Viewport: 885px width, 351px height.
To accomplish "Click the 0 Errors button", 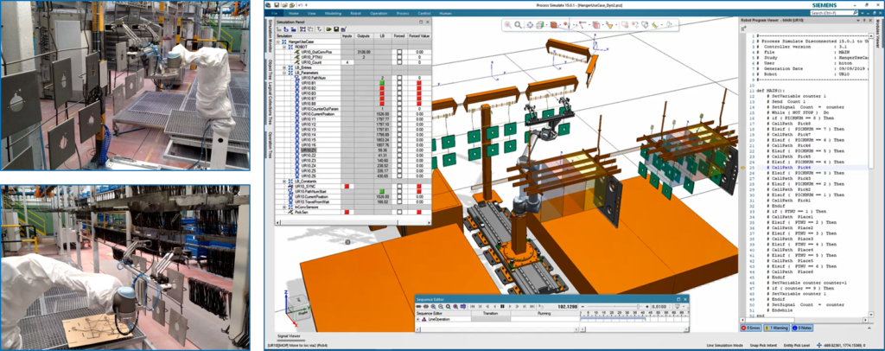I will pyautogui.click(x=751, y=328).
